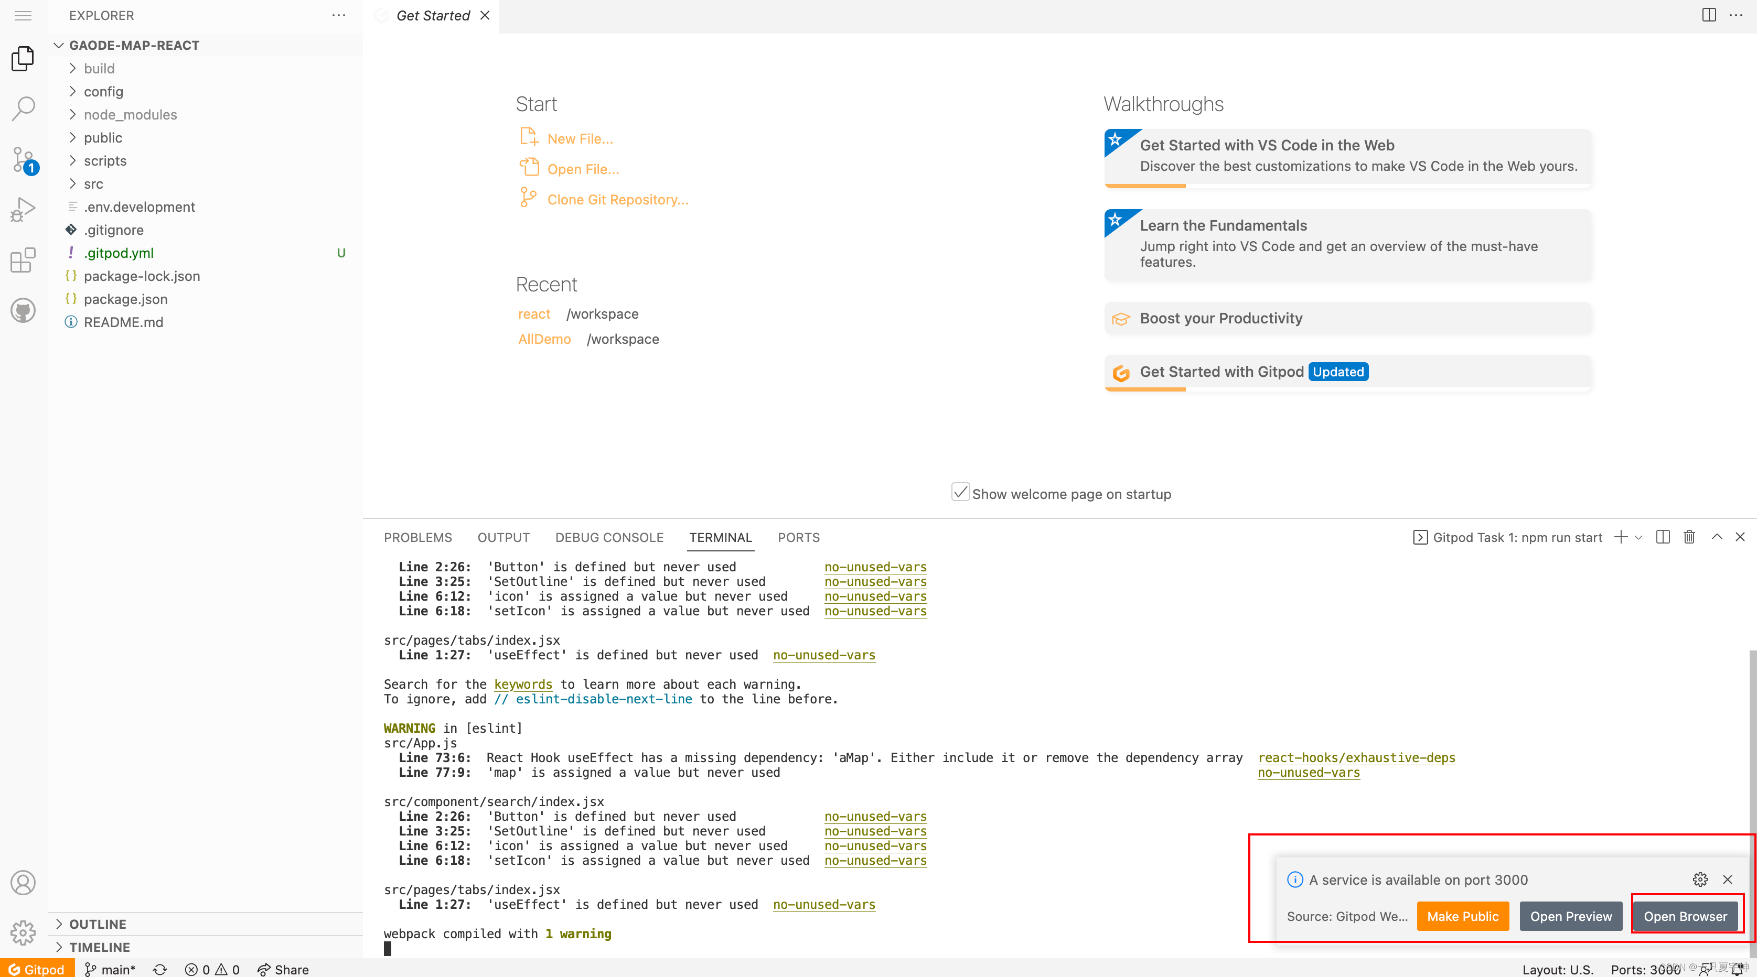The width and height of the screenshot is (1757, 977).
Task: Open Explorer more actions ellipsis
Action: point(338,15)
